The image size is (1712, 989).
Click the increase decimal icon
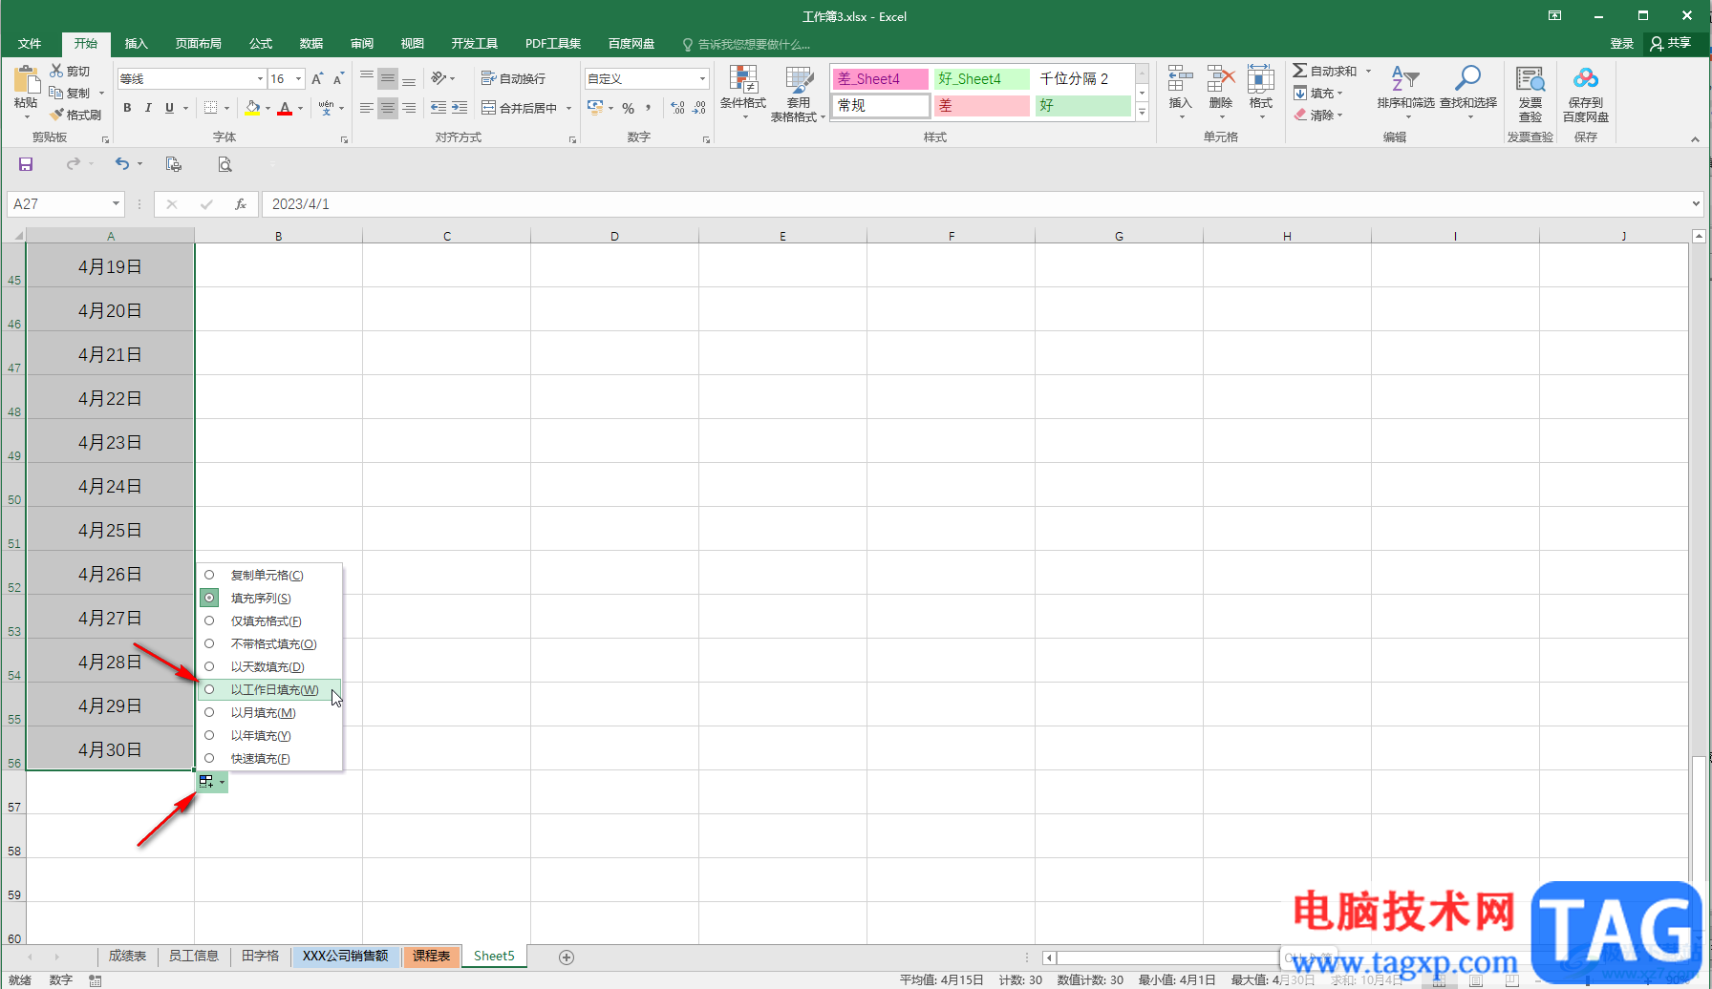[677, 108]
